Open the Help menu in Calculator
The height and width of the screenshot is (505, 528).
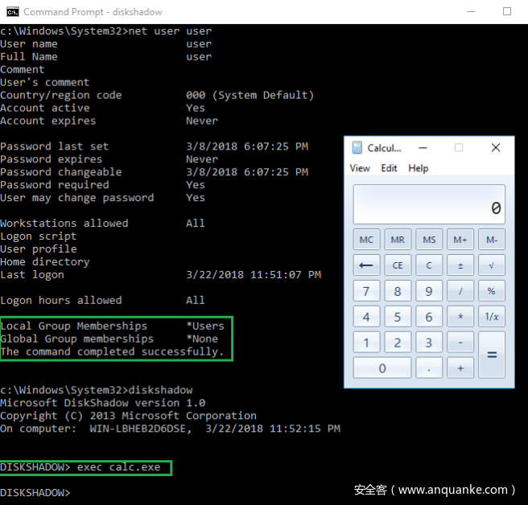click(x=419, y=168)
